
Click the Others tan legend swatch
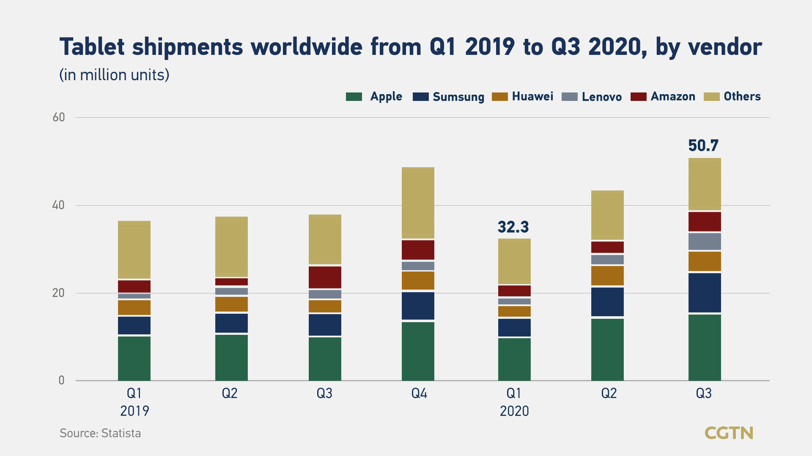[711, 97]
